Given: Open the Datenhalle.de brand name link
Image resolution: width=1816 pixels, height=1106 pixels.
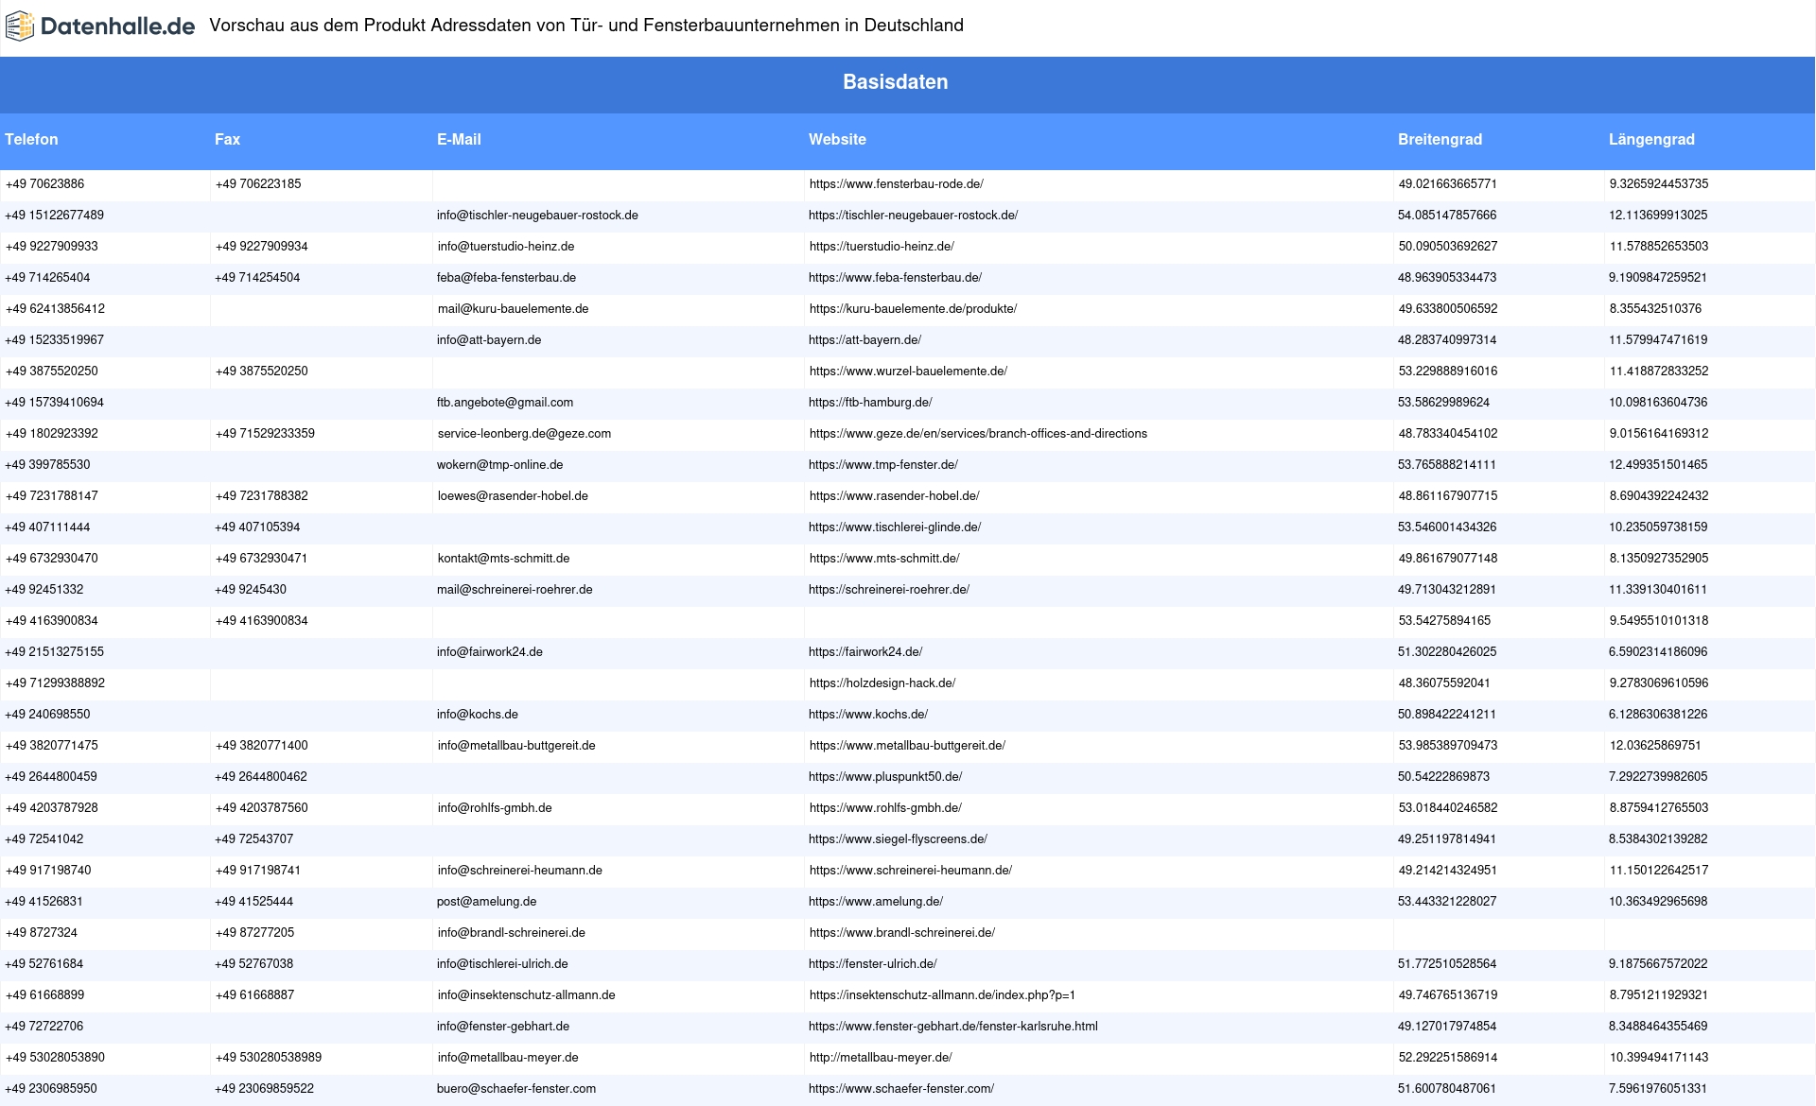Looking at the screenshot, I should click(x=118, y=26).
